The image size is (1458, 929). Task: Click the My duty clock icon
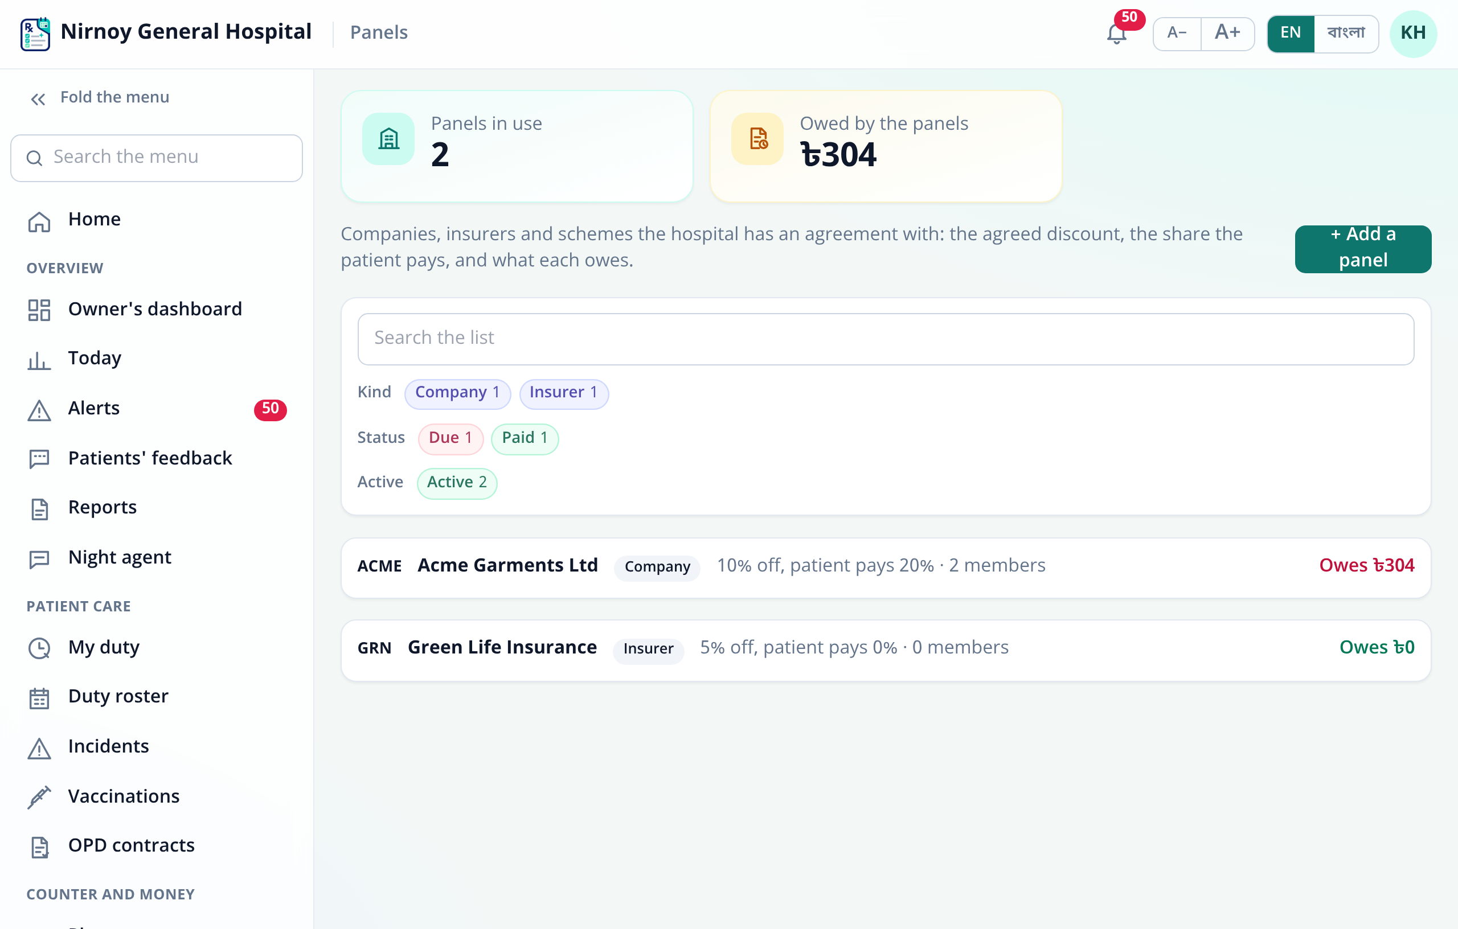[39, 648]
